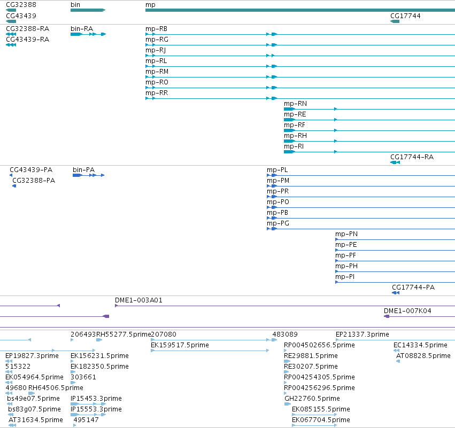Select EST RP004502656.5prime
455x428 pixels.
pos(319,345)
